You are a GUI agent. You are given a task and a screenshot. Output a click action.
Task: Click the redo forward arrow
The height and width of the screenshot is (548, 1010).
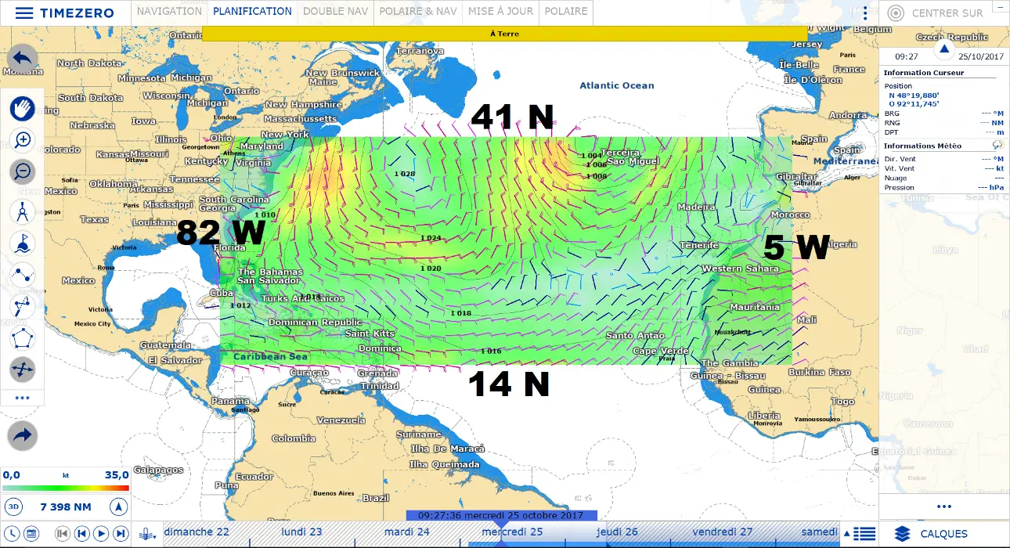tap(23, 435)
